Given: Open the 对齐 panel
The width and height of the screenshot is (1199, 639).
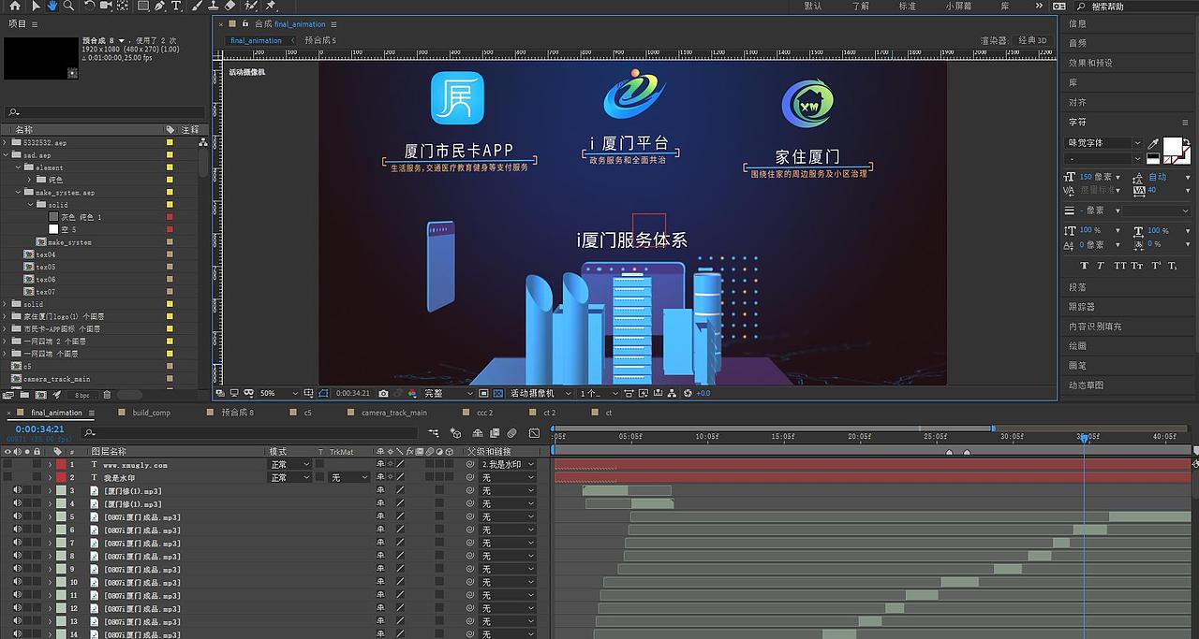Looking at the screenshot, I should [1078, 102].
